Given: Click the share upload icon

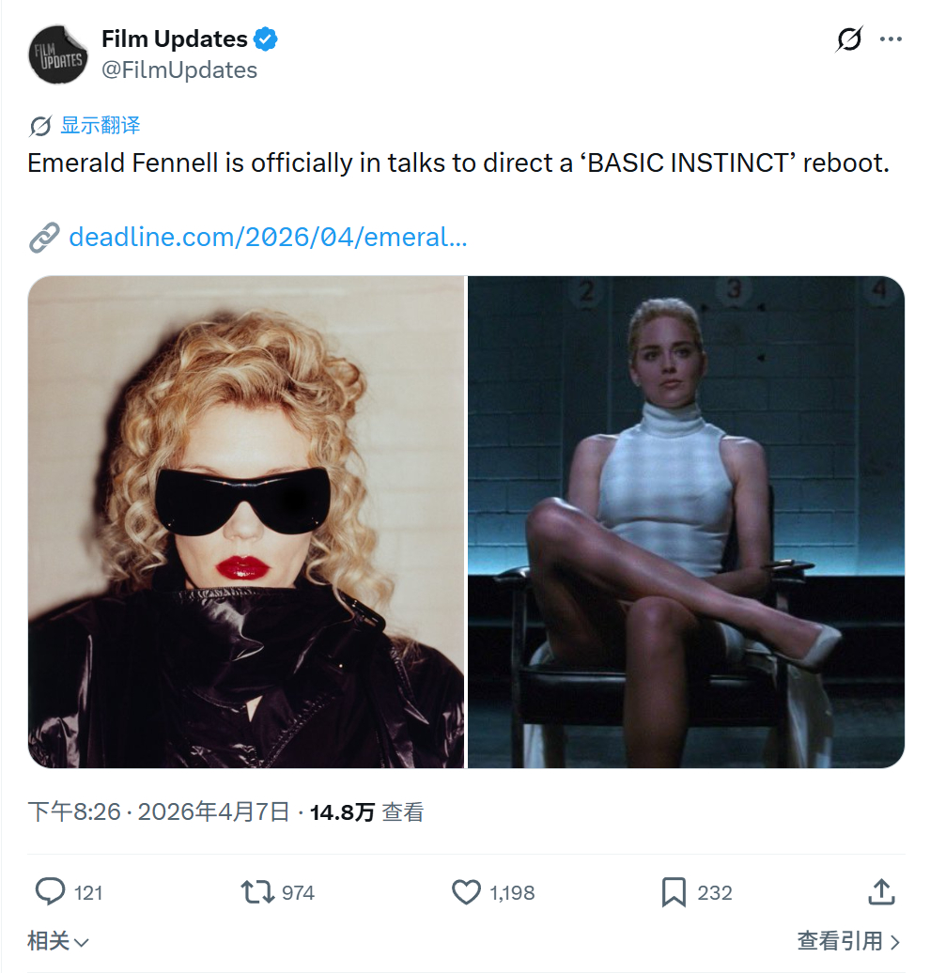Looking at the screenshot, I should [x=881, y=891].
